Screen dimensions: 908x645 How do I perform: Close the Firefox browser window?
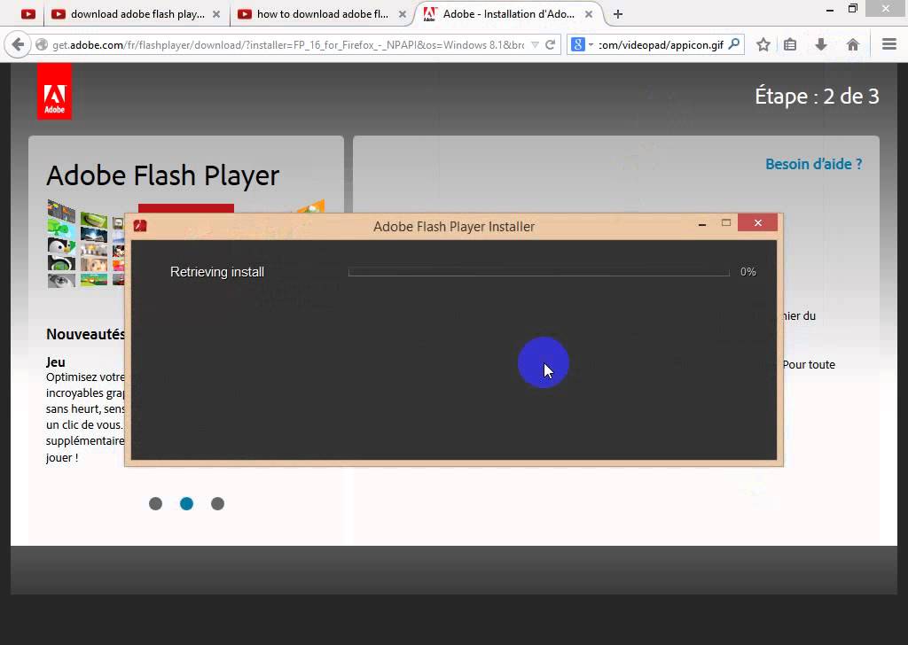pyautogui.click(x=886, y=8)
